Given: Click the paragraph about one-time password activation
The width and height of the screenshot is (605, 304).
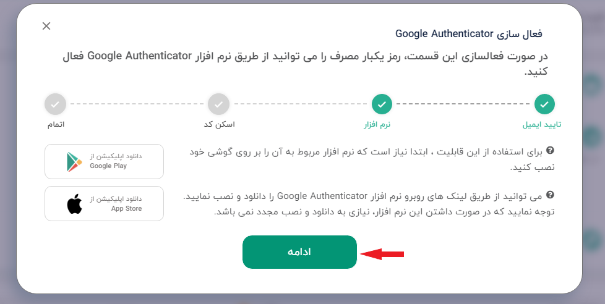Looking at the screenshot, I should tap(305, 64).
